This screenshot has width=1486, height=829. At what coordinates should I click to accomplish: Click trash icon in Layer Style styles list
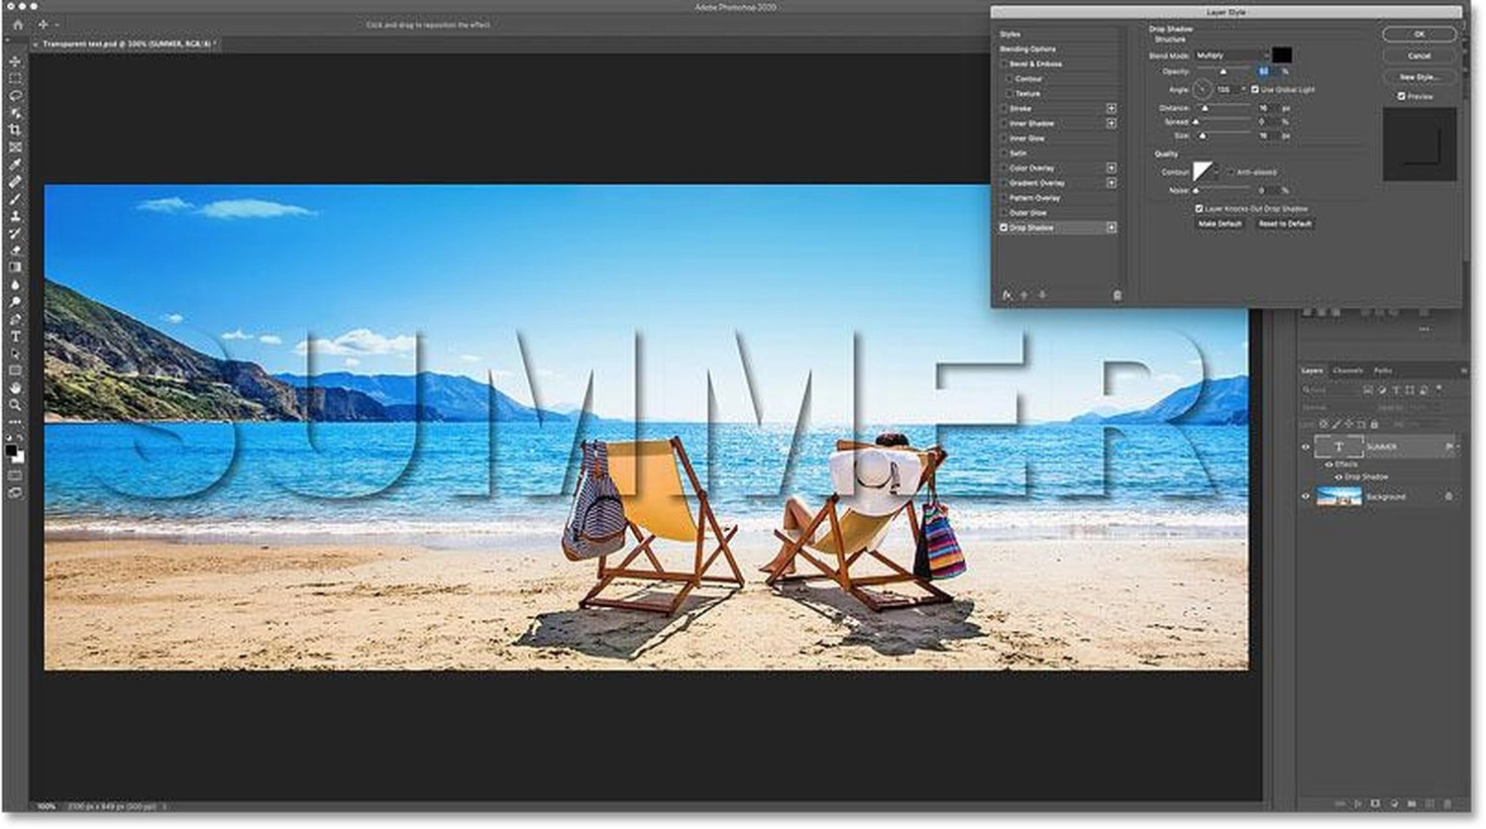pos(1117,295)
